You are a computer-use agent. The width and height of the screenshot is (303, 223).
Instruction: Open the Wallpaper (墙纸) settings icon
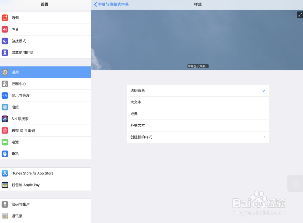pos(5,107)
